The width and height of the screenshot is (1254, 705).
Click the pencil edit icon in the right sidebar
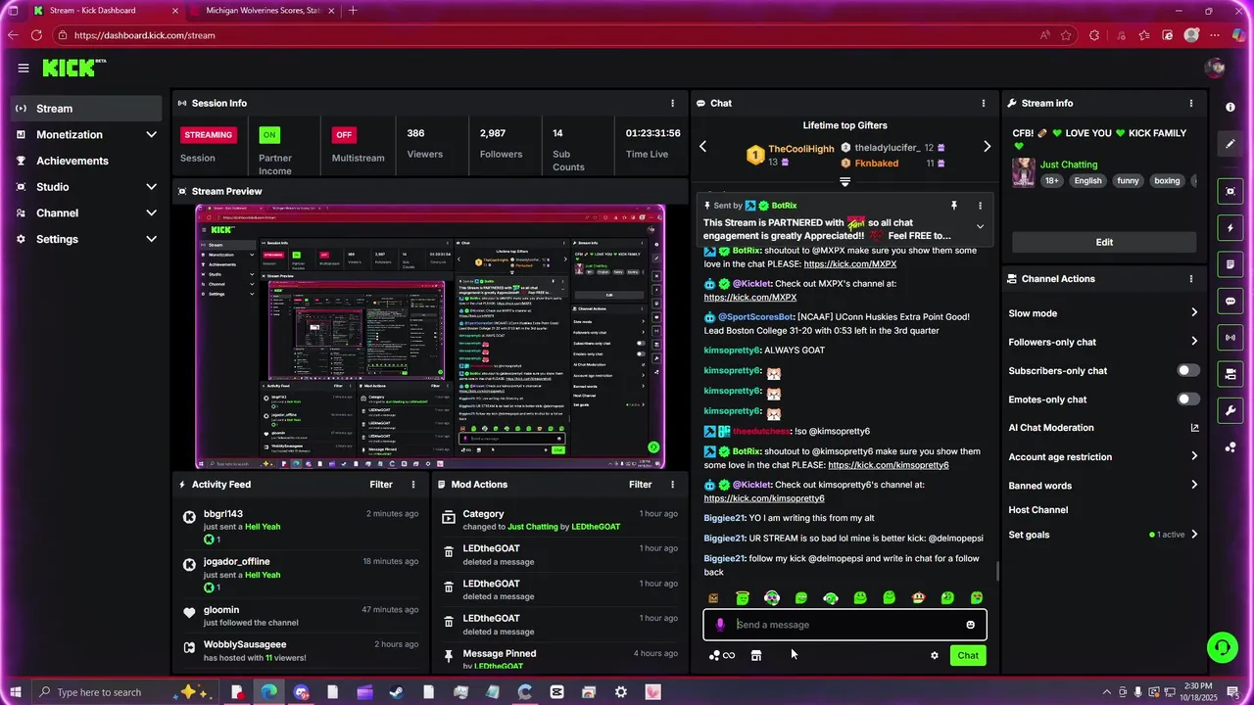click(1230, 144)
